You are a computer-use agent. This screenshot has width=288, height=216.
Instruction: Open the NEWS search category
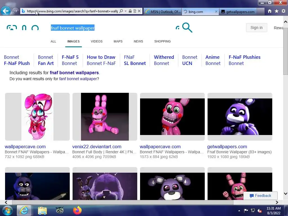point(138,41)
